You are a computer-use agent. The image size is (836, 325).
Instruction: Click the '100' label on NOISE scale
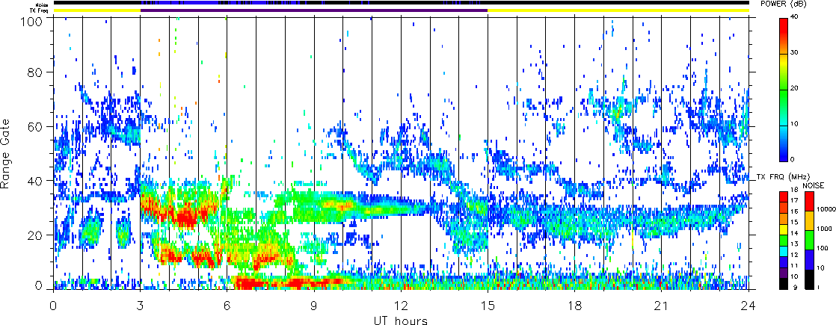(823, 248)
